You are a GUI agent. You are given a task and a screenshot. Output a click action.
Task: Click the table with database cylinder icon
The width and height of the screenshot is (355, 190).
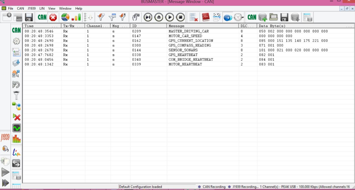pos(308,17)
